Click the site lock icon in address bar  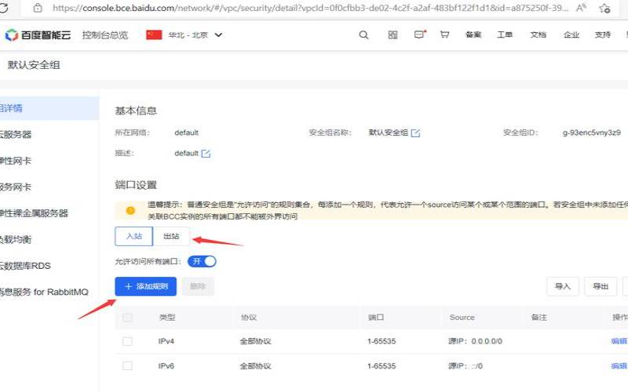tap(38, 8)
